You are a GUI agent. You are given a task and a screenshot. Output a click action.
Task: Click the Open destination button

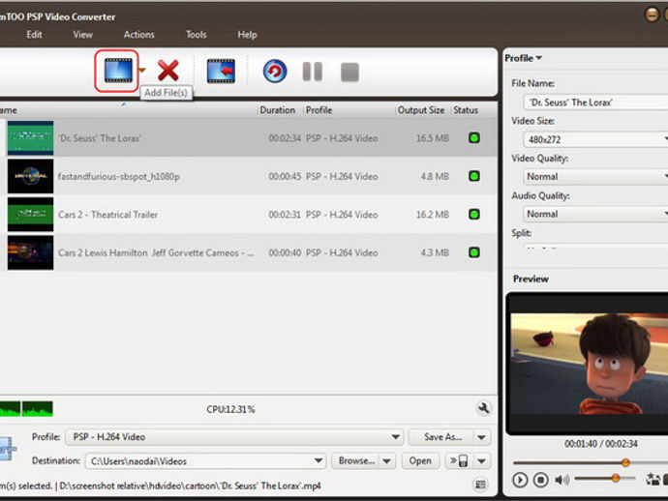420,460
